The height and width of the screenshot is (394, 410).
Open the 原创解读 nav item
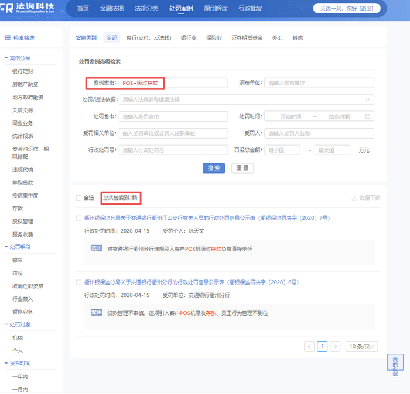tap(216, 8)
